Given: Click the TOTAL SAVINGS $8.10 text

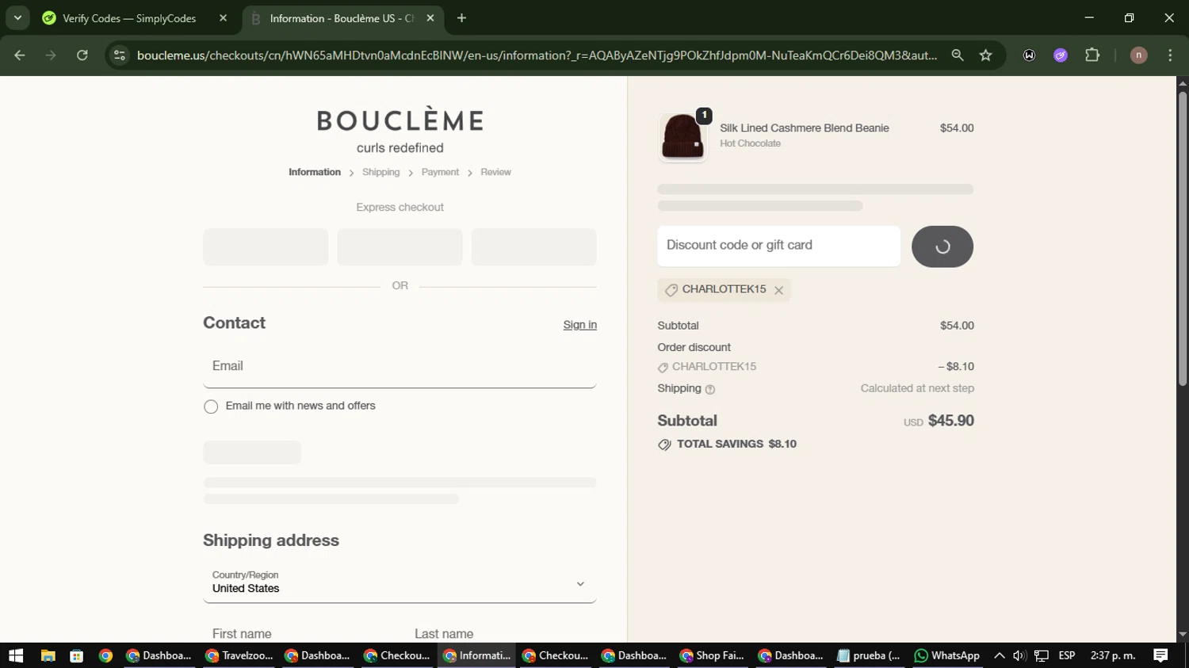Looking at the screenshot, I should (x=736, y=445).
